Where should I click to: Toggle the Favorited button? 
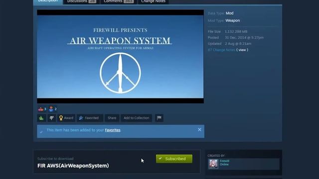[90, 118]
